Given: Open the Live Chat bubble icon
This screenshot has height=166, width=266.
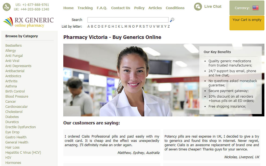Looking at the screenshot, I should (198, 7).
